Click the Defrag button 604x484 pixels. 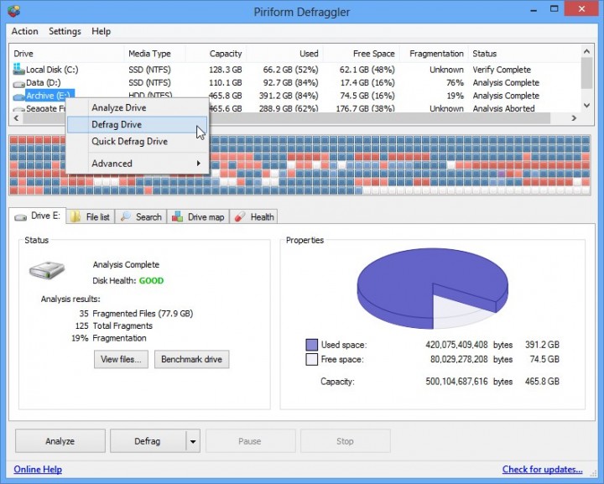point(148,441)
